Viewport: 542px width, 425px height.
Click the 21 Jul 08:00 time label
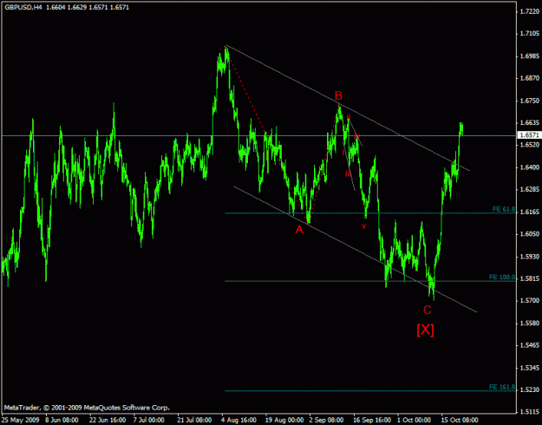point(194,420)
